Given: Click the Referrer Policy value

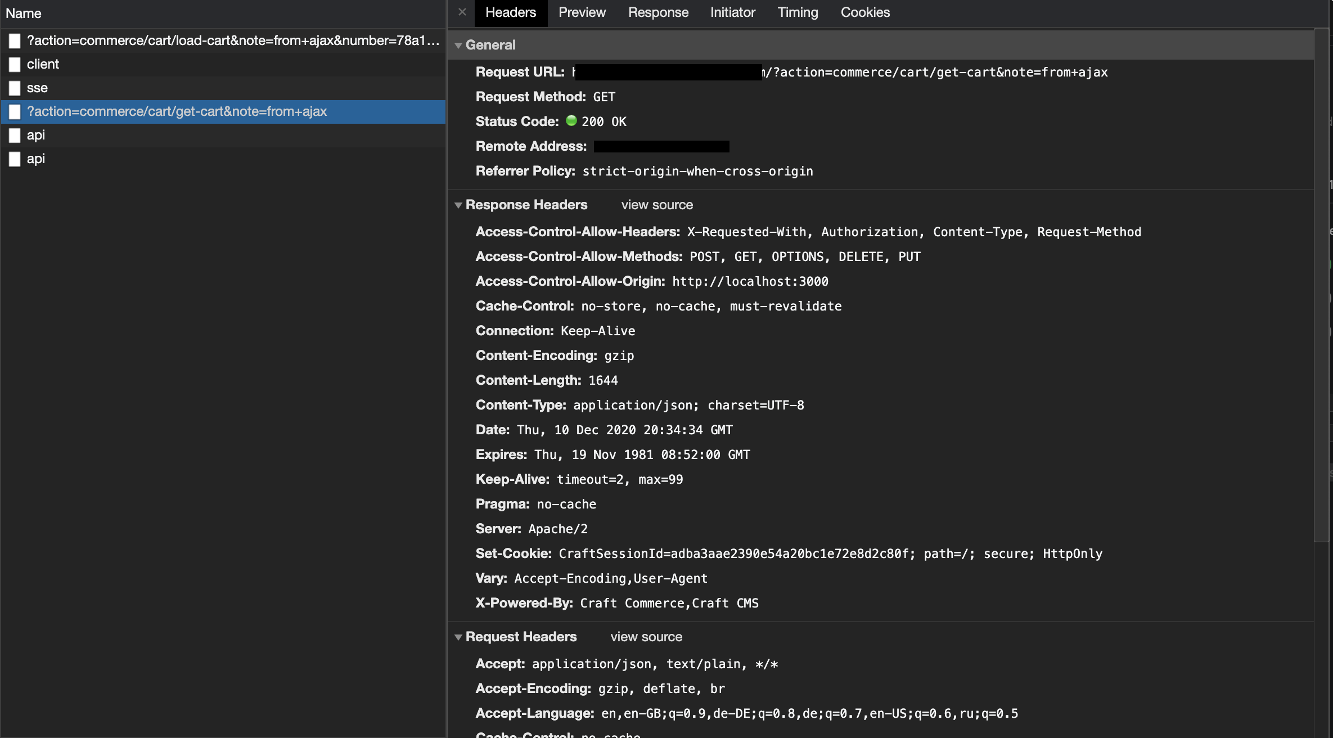Looking at the screenshot, I should click(697, 171).
